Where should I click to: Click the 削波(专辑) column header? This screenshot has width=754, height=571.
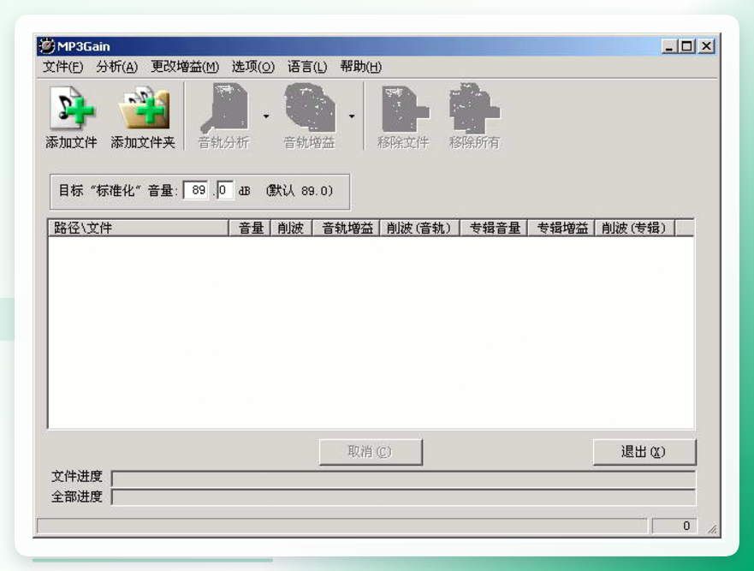(x=635, y=228)
